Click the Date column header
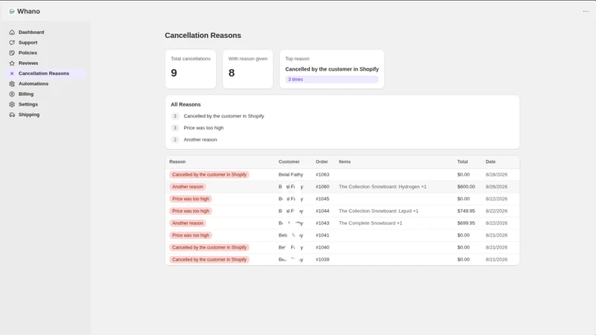 490,162
